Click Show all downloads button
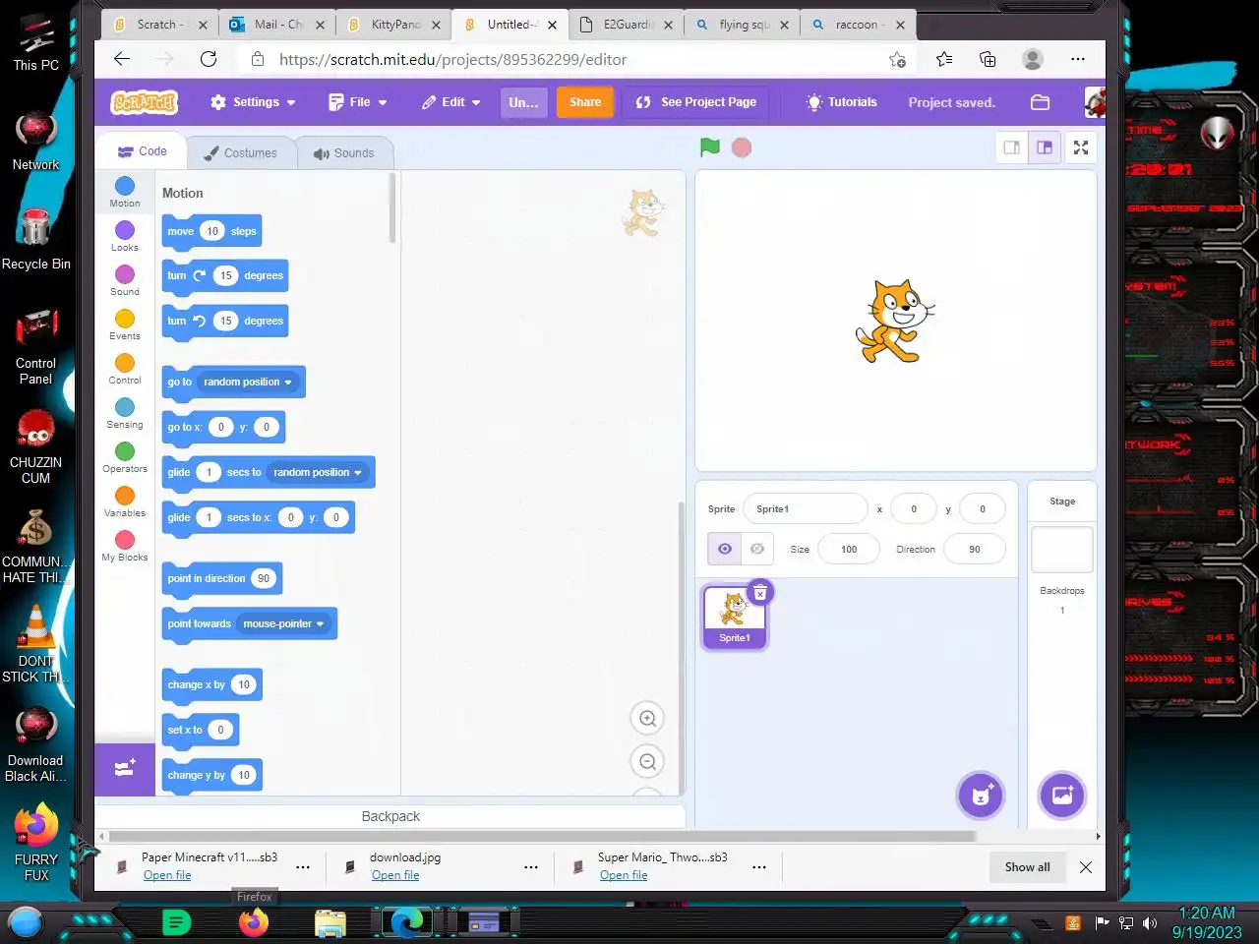The height and width of the screenshot is (944, 1259). click(1027, 867)
